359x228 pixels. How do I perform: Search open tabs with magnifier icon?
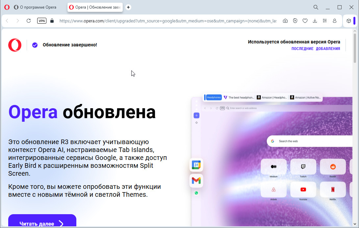coord(316,7)
